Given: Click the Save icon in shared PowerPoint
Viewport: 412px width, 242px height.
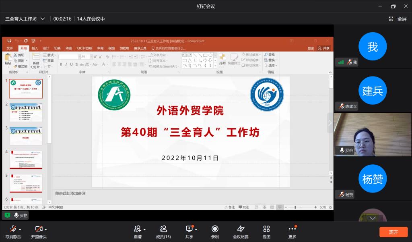Looking at the screenshot, I should [x=9, y=41].
